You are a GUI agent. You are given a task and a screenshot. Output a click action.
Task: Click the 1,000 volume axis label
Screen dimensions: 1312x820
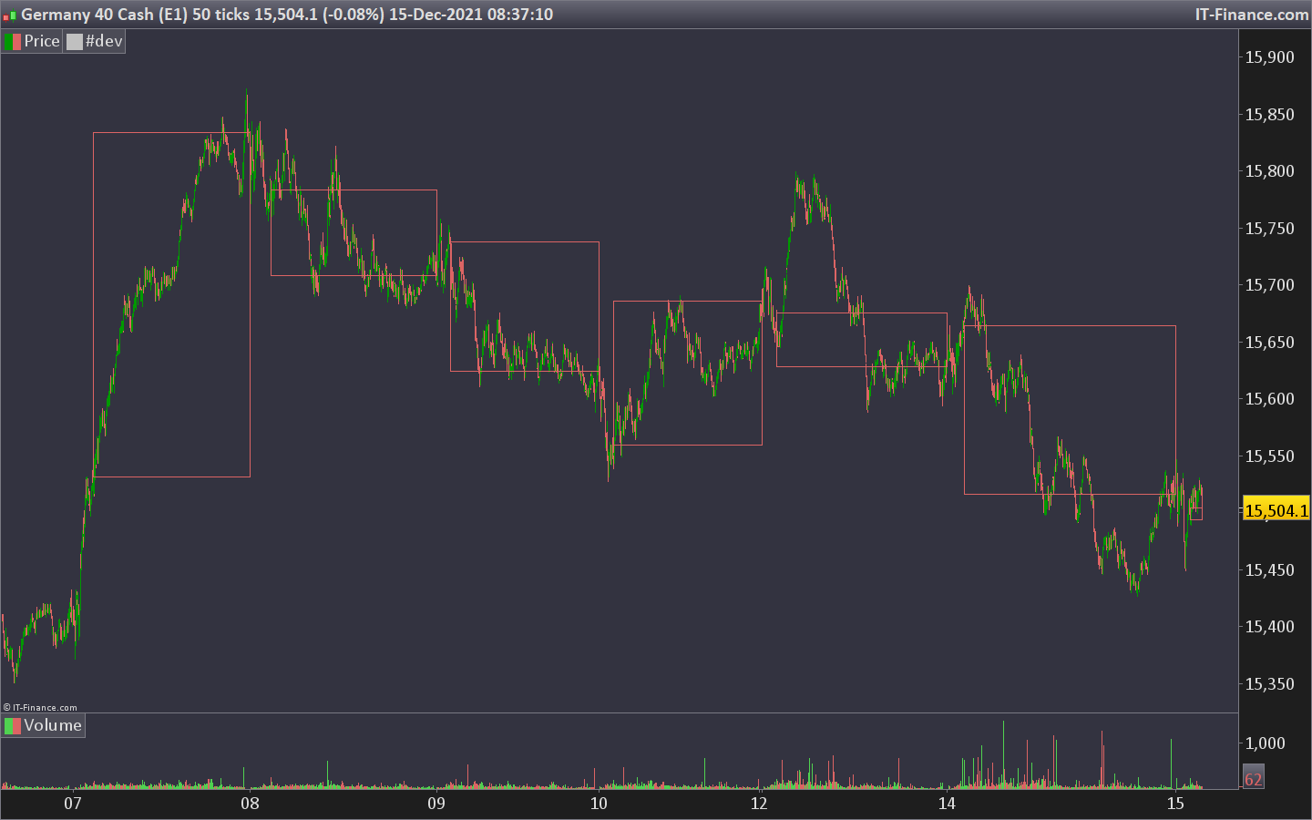click(x=1266, y=743)
